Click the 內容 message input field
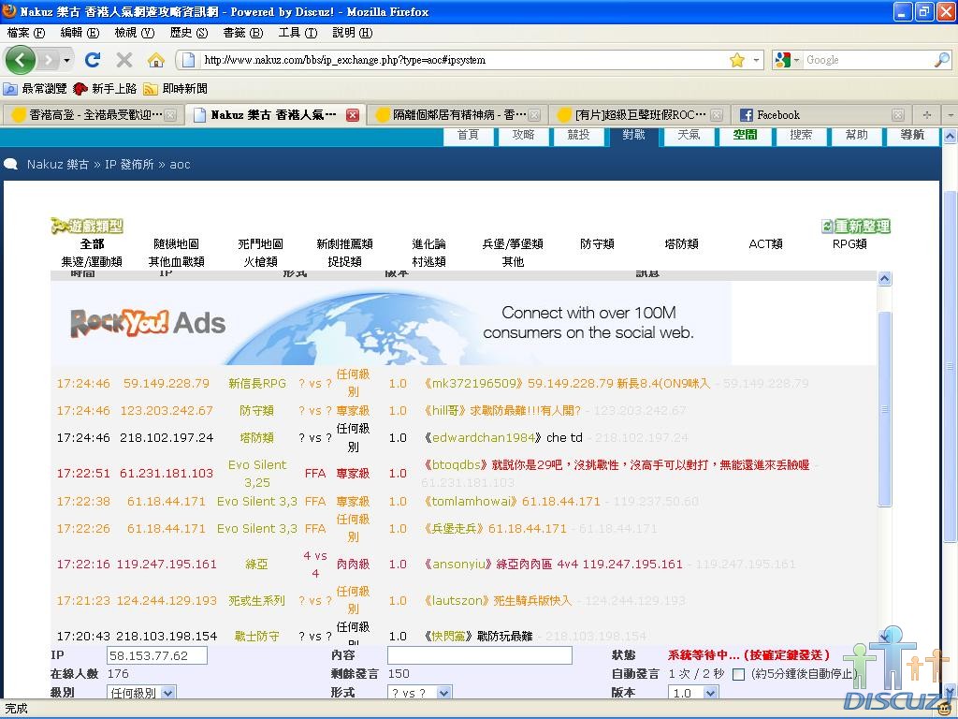 (x=479, y=655)
